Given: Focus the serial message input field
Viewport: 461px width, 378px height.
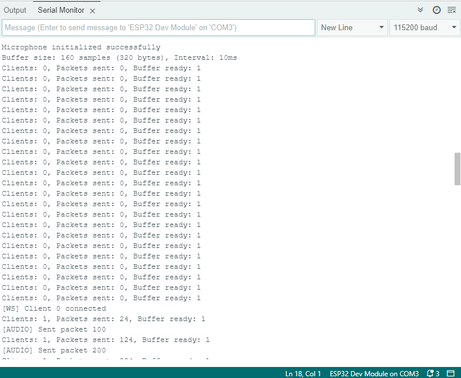Looking at the screenshot, I should (x=158, y=27).
